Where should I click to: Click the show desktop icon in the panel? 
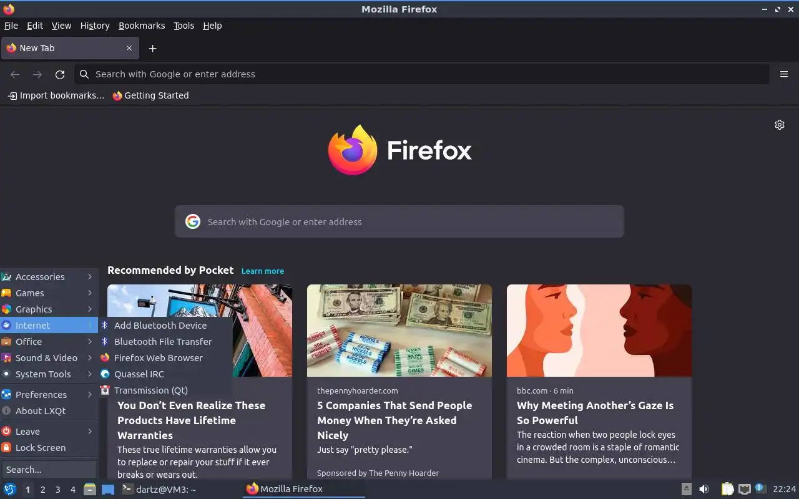tap(108, 489)
